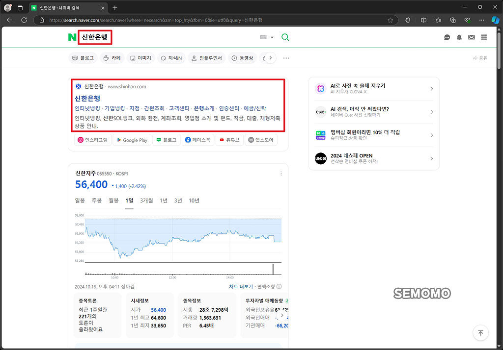Click the browser back arrow

[x=10, y=20]
